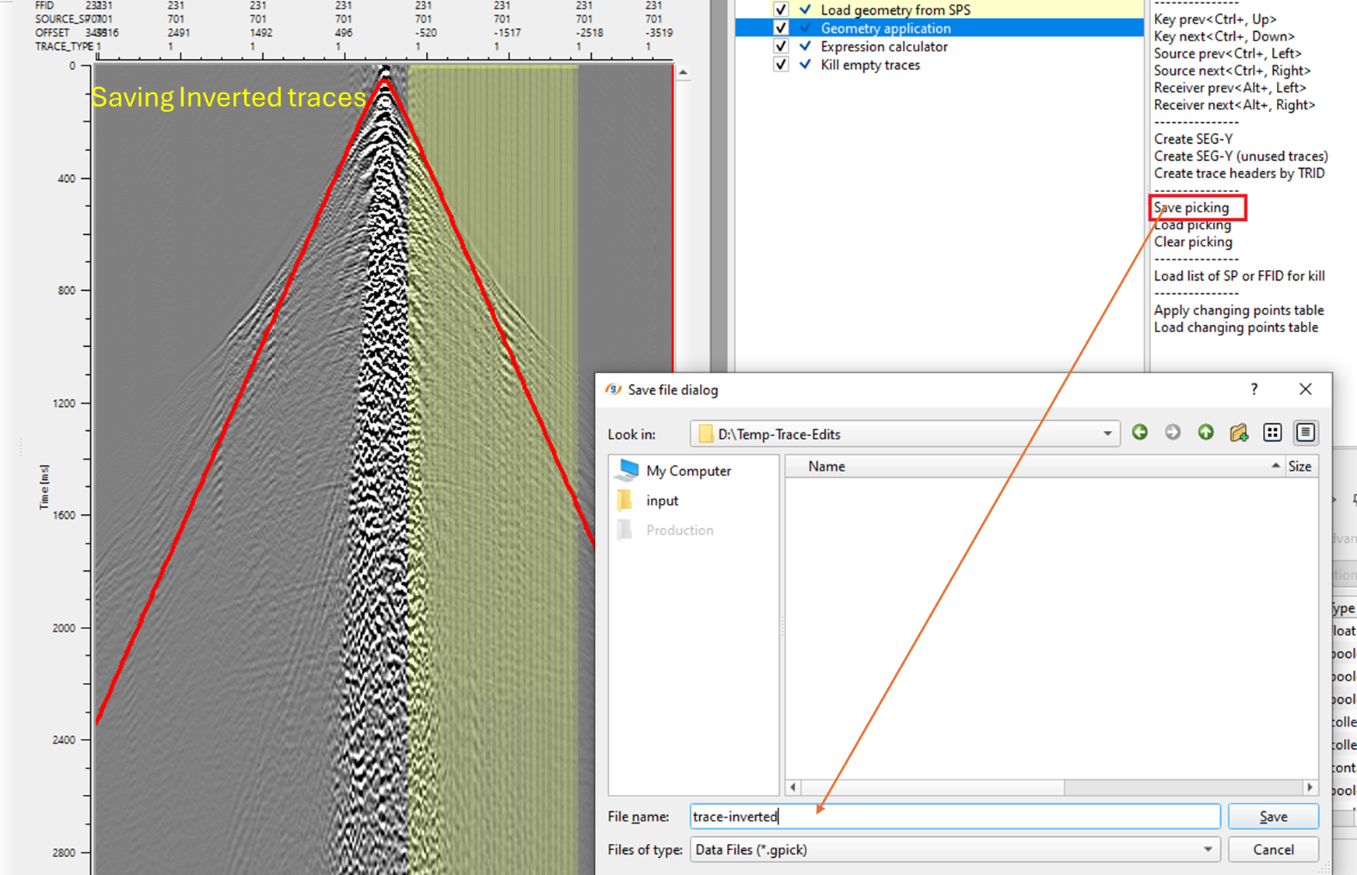The image size is (1357, 875).
Task: Open the Files of type dropdown
Action: (1208, 849)
